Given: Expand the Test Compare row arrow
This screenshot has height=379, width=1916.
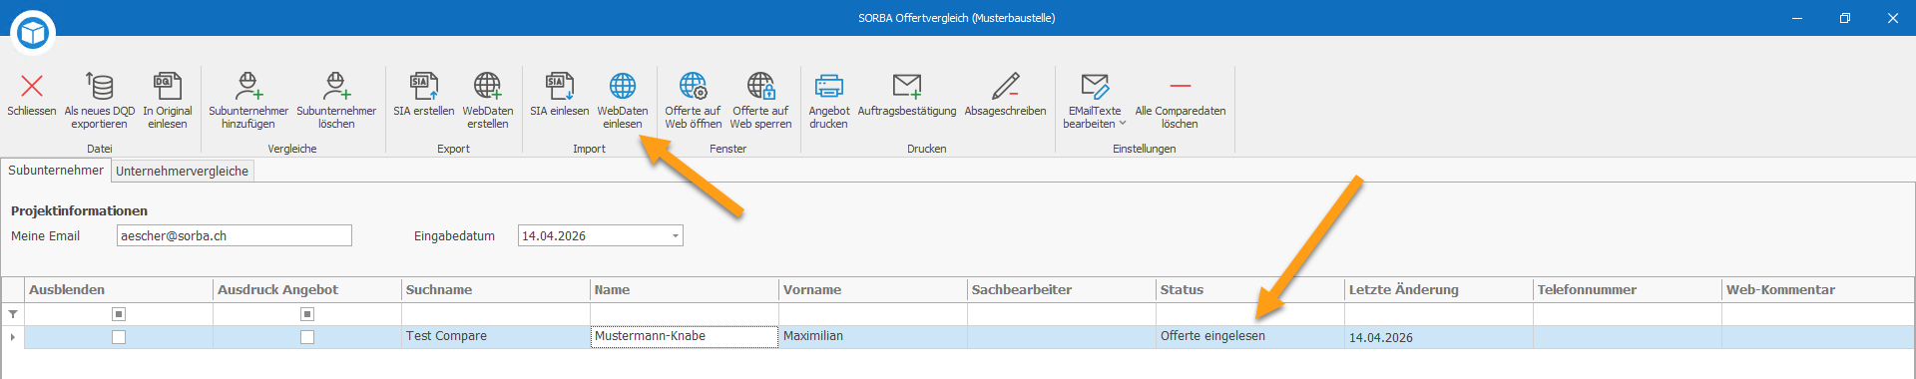Looking at the screenshot, I should point(13,337).
